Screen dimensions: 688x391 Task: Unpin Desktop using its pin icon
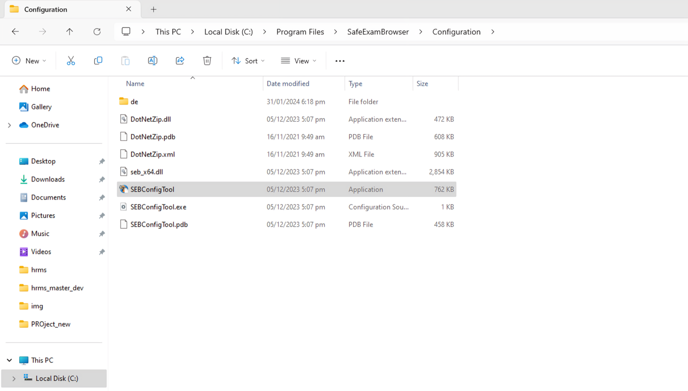tap(102, 161)
